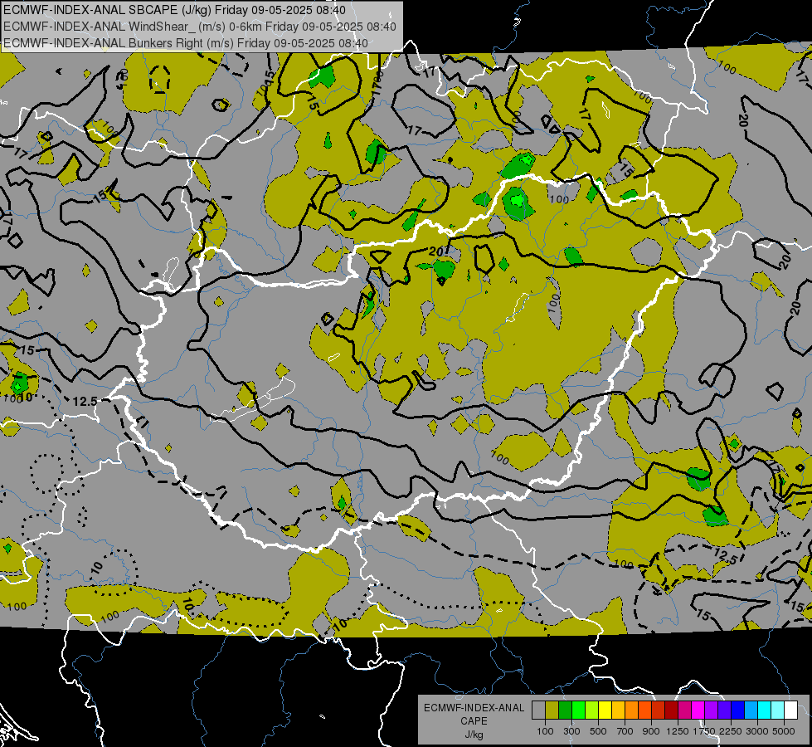This screenshot has height=747, width=812.
Task: Pick the pure yellow legend swatch
Action: click(605, 710)
